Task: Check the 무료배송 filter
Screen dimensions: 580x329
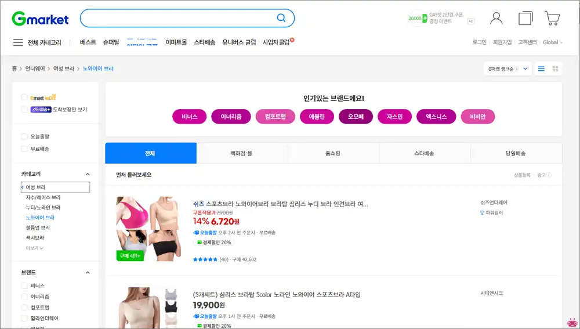Action: click(24, 149)
